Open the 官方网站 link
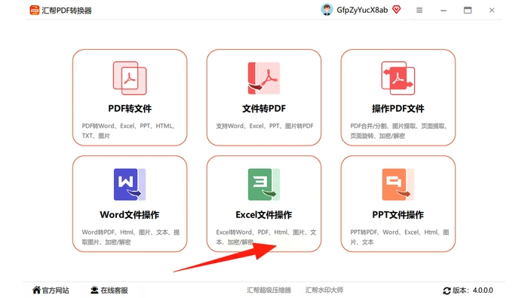 pos(56,290)
